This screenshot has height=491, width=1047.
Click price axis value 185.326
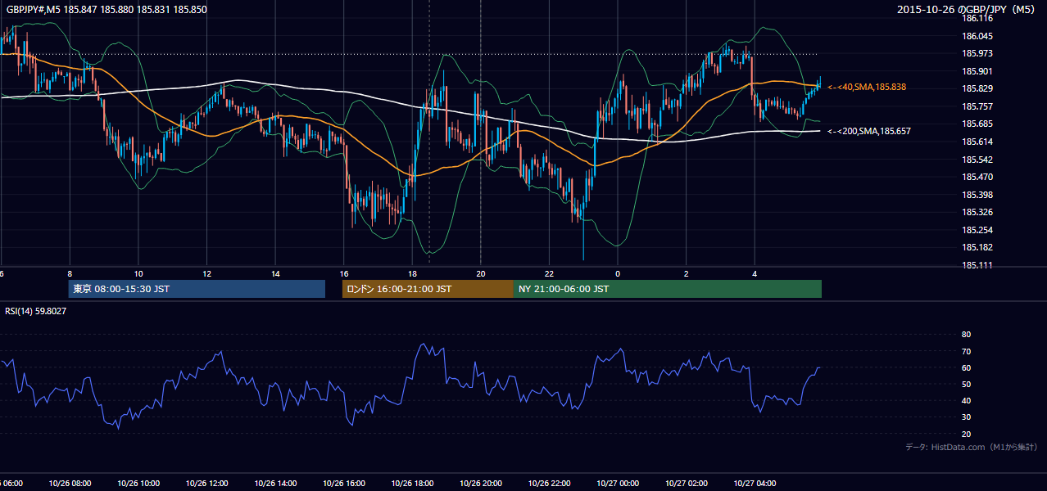click(977, 212)
